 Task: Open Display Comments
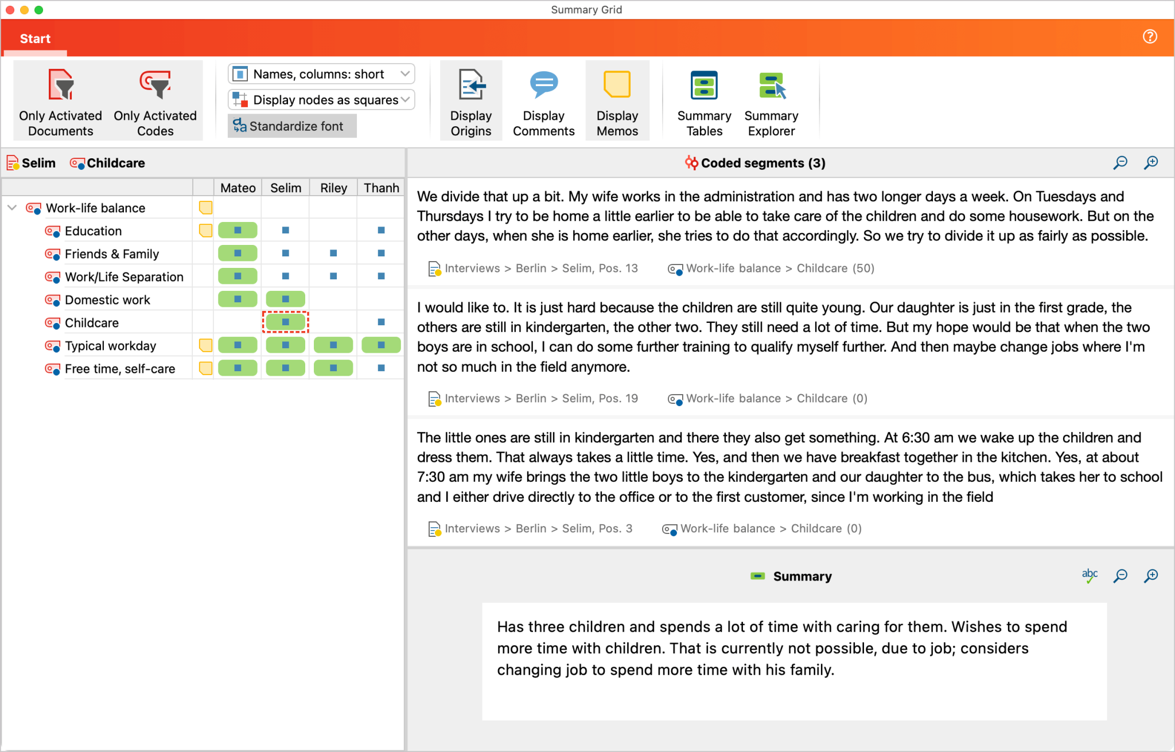click(x=543, y=100)
